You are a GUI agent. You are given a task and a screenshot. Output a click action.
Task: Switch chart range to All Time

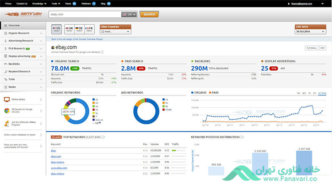tap(322, 93)
